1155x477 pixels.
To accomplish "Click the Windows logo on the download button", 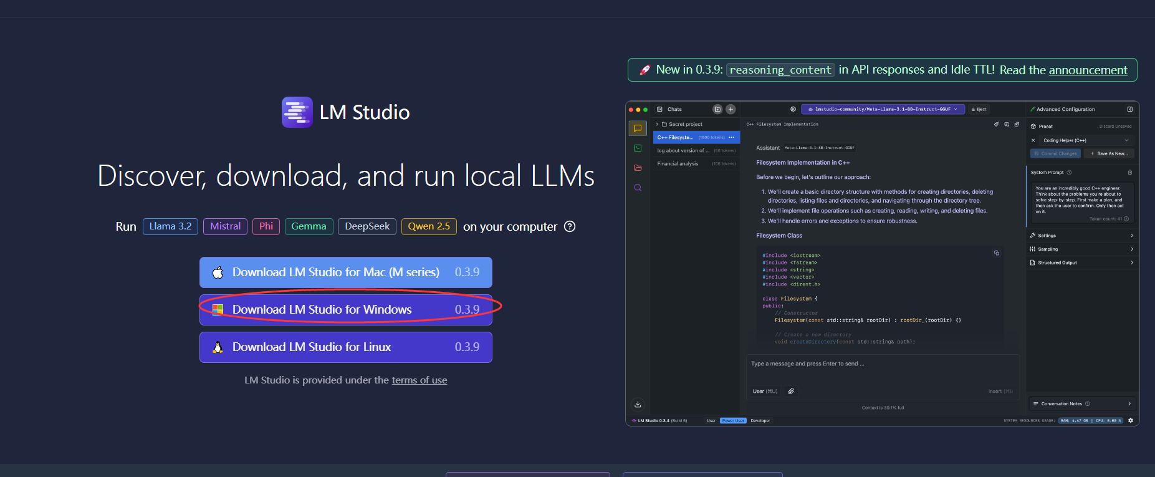I will [x=218, y=309].
